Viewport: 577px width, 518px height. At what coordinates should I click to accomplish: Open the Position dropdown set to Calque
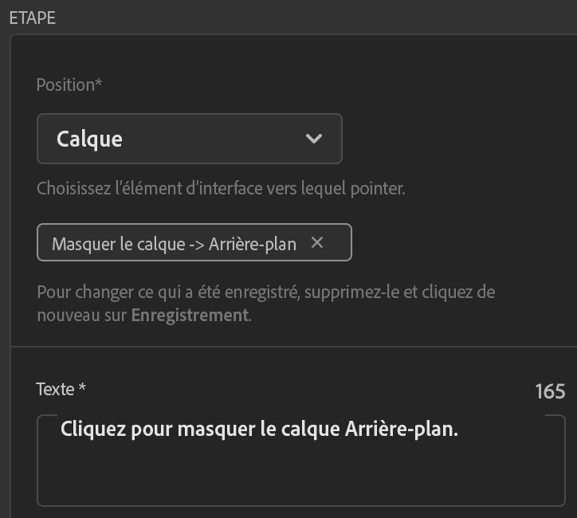tap(189, 139)
